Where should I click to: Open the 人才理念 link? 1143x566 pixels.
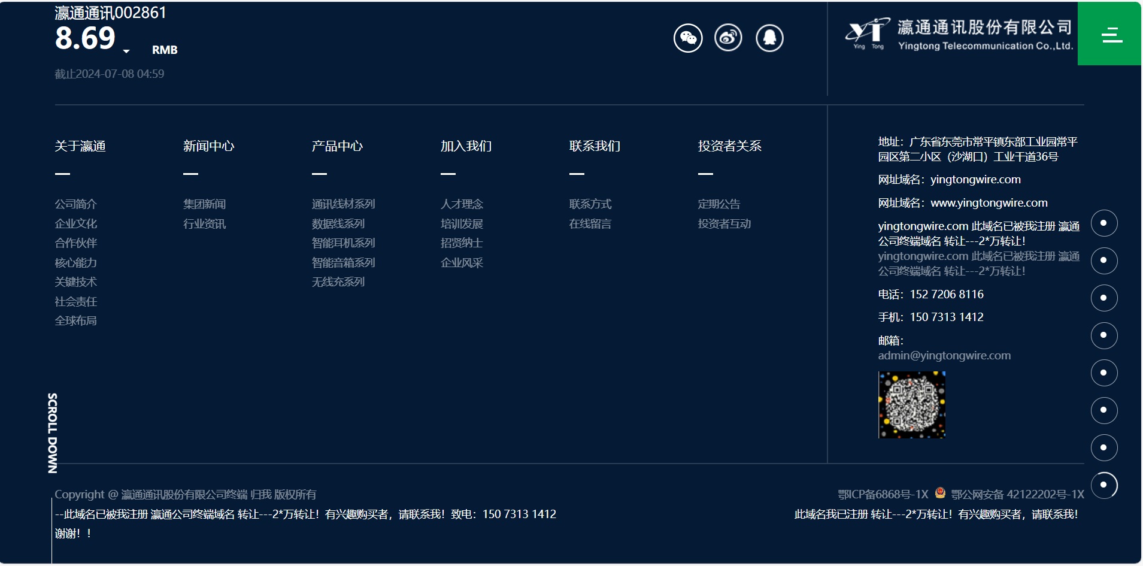point(462,204)
